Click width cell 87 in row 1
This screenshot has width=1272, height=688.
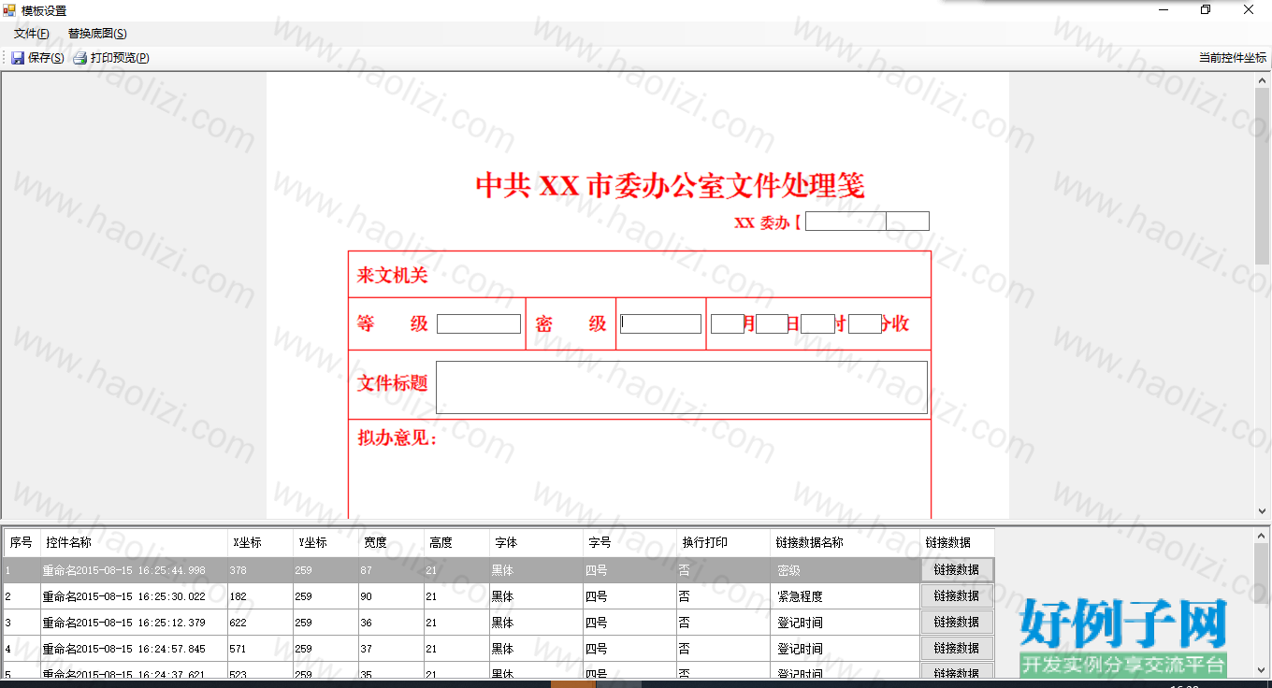point(391,570)
